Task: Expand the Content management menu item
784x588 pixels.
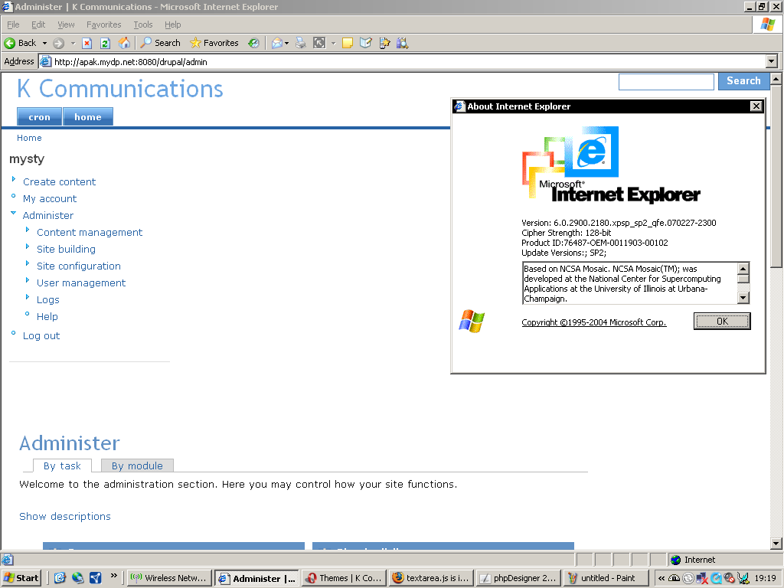Action: pos(90,233)
